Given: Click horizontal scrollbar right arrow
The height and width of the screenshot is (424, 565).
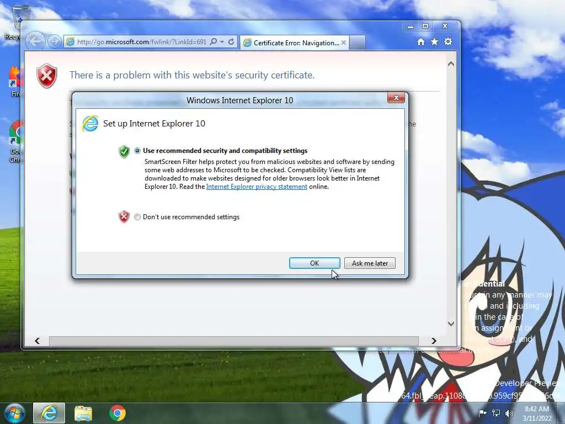Looking at the screenshot, I should pyautogui.click(x=434, y=341).
